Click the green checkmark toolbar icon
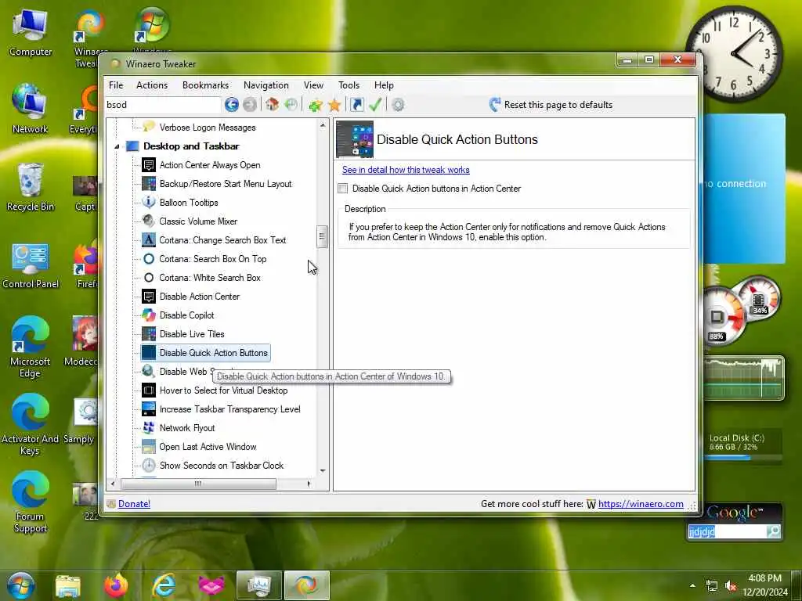The image size is (802, 601). click(x=375, y=105)
